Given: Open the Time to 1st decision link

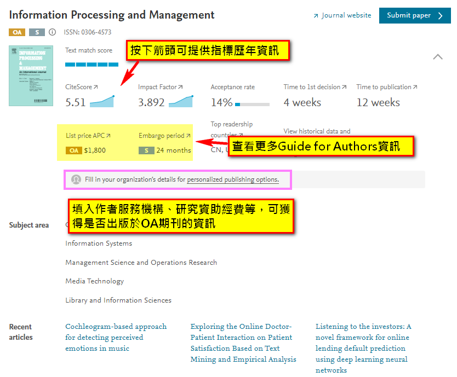Looking at the screenshot, I should click(x=315, y=87).
